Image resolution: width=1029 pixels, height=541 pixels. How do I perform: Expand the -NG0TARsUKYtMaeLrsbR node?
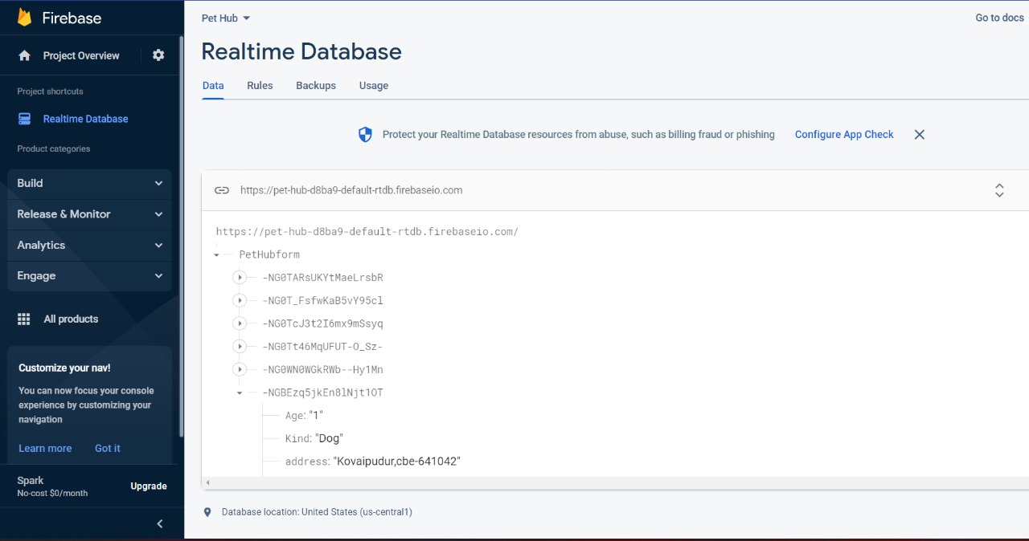pyautogui.click(x=239, y=278)
